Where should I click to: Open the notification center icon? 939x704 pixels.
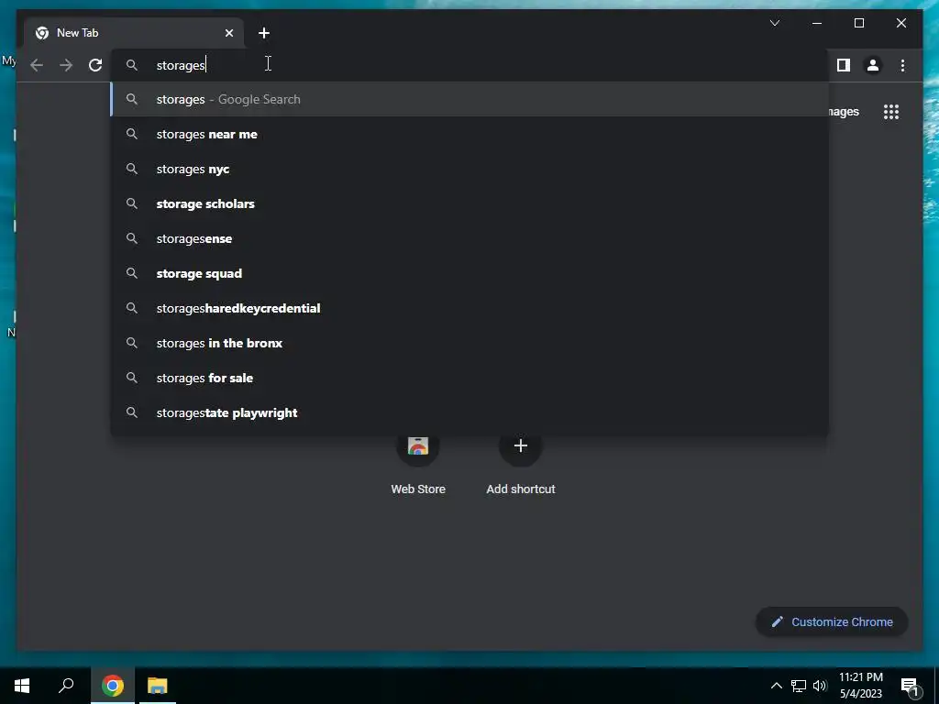[x=910, y=686]
